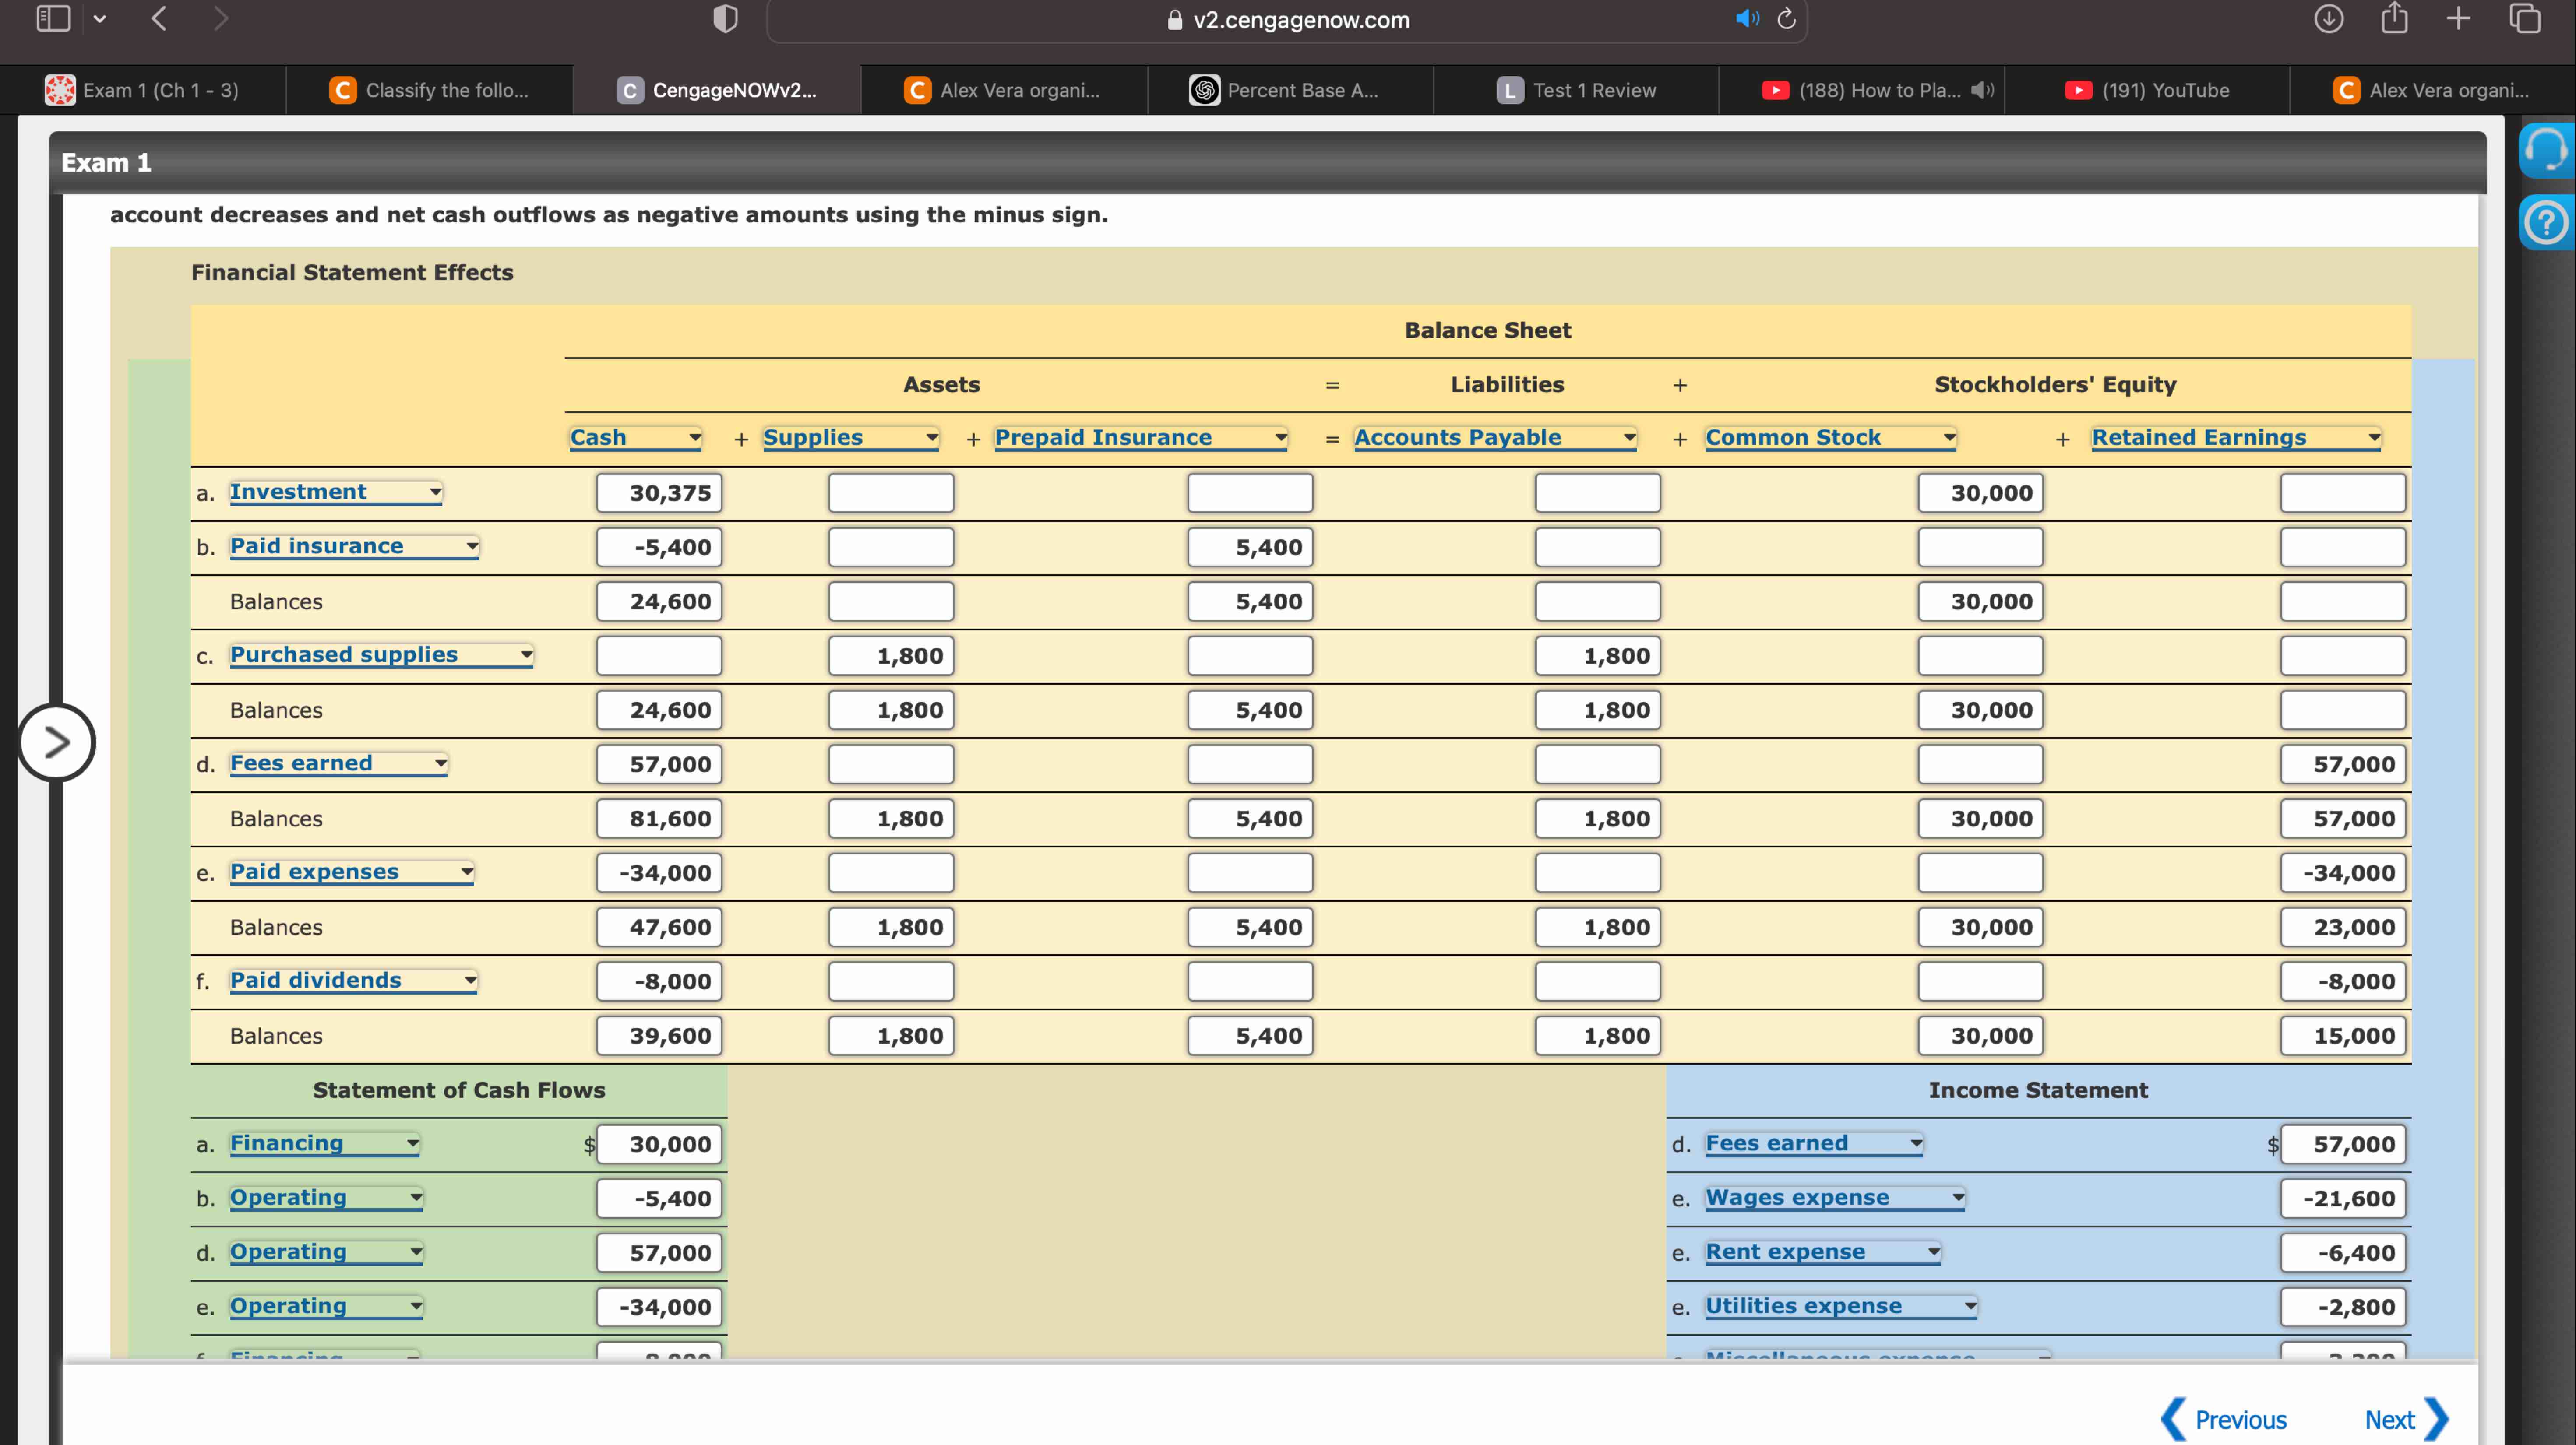
Task: Open the Paid expenses transaction dropdown
Action: tap(352, 872)
